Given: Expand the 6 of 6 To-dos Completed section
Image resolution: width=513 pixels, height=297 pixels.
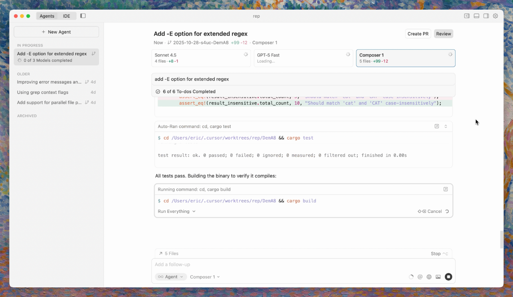Looking at the screenshot, I should (x=189, y=91).
